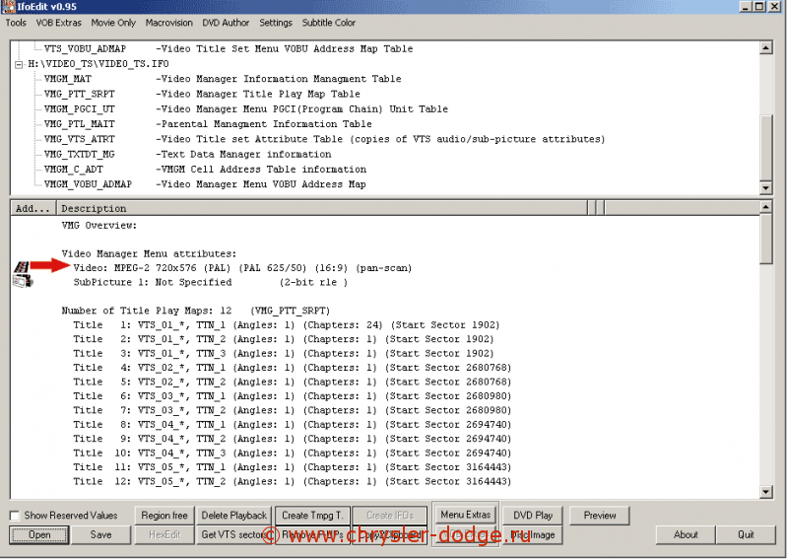Open the VOB Extras menu
Screen dimensions: 788x559
click(x=58, y=23)
